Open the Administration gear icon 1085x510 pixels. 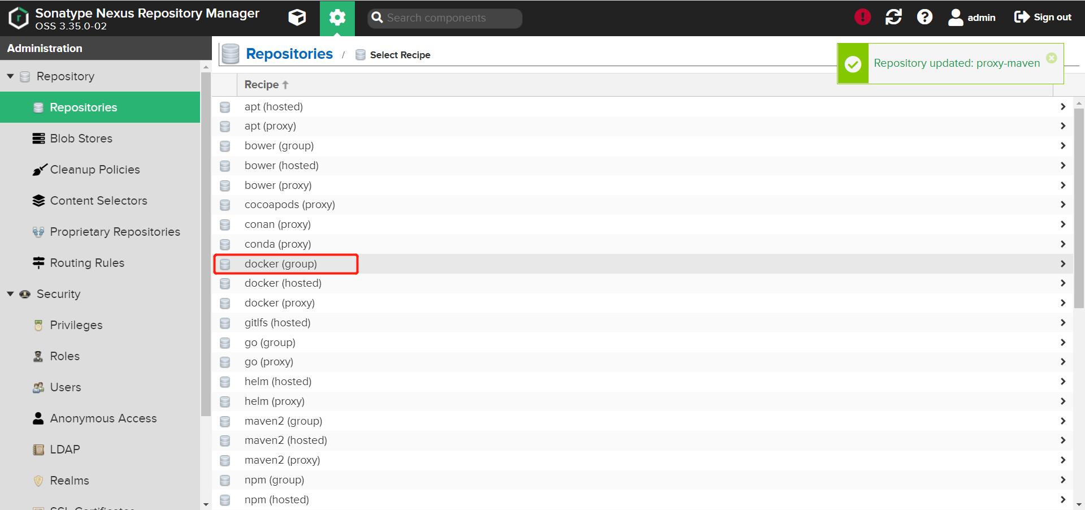(337, 18)
